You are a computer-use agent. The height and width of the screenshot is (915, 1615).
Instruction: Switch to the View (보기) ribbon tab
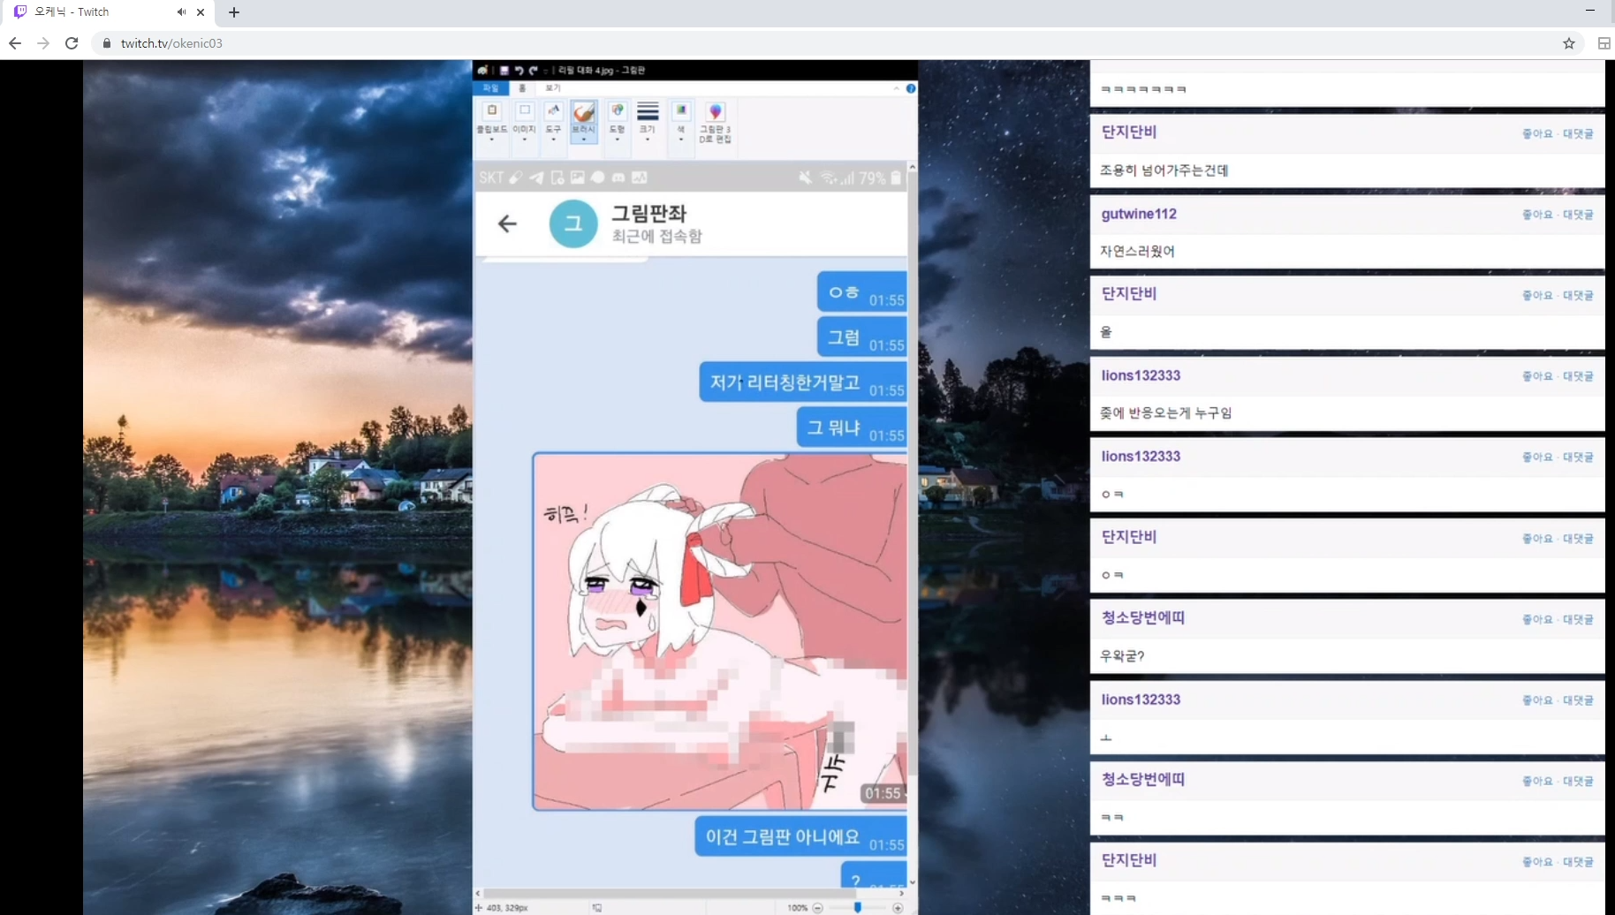coord(552,88)
